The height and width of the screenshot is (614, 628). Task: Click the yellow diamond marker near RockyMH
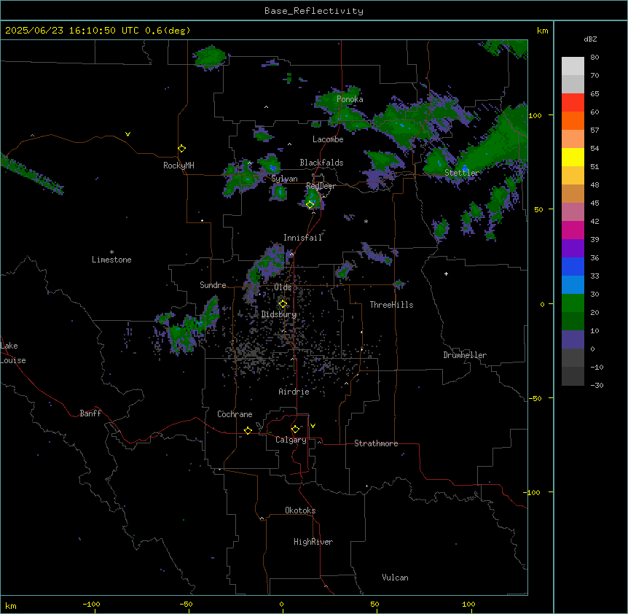pos(182,149)
